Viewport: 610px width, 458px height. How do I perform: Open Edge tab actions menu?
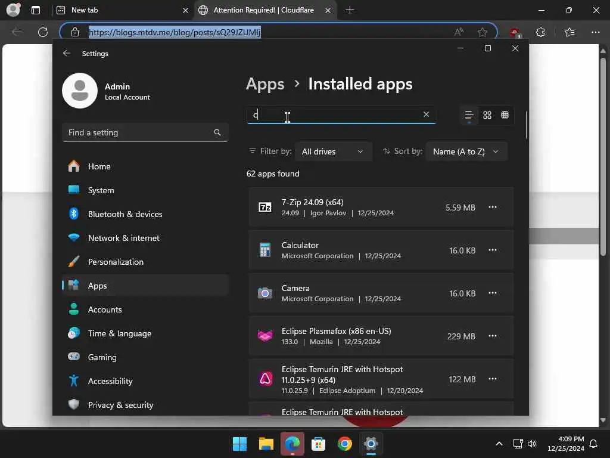point(35,10)
